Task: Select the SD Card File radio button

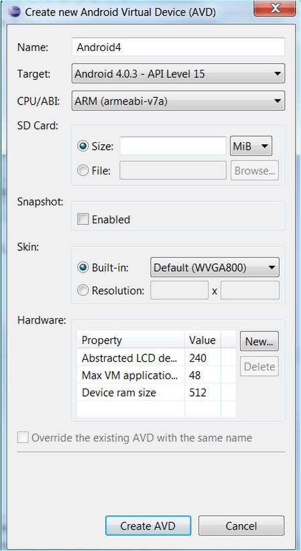Action: pos(83,170)
